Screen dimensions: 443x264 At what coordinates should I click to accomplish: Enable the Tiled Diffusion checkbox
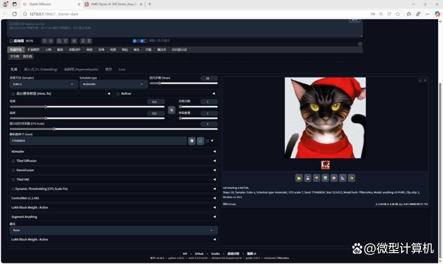tap(13, 161)
